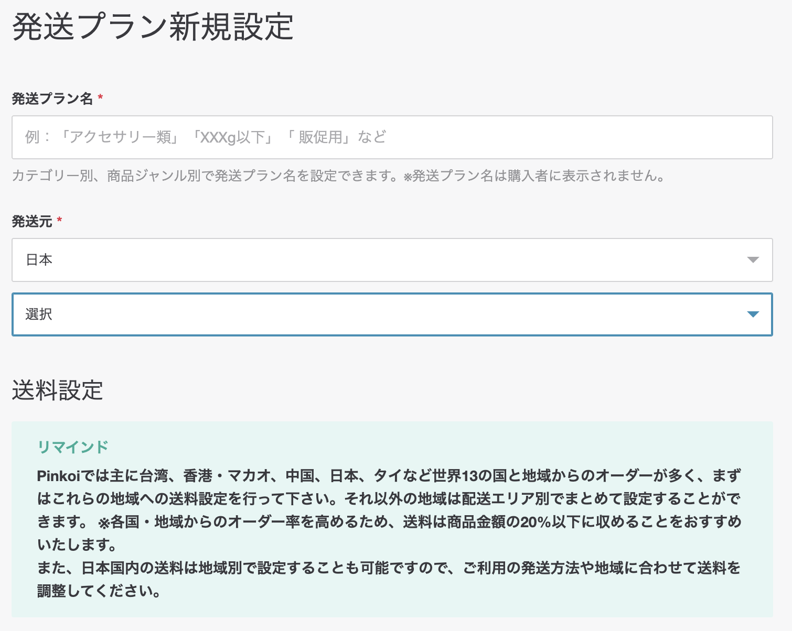Click the 発送プラン新規設定 page heading
Image resolution: width=792 pixels, height=631 pixels.
click(152, 27)
